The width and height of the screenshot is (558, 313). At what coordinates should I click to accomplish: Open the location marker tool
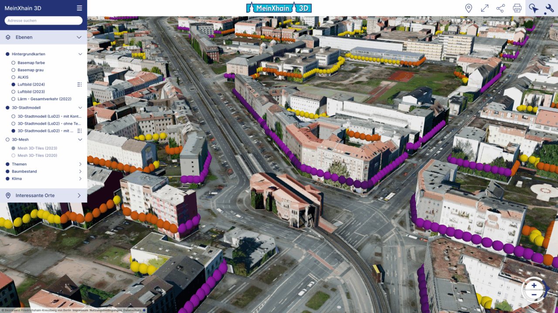tap(469, 8)
